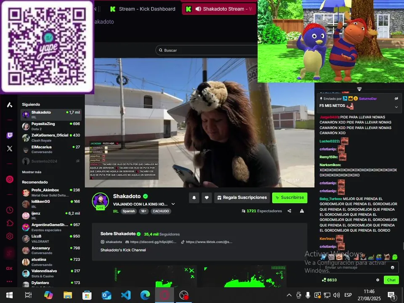Click Regala Suscripciones button
This screenshot has height=303, width=404.
242,198
